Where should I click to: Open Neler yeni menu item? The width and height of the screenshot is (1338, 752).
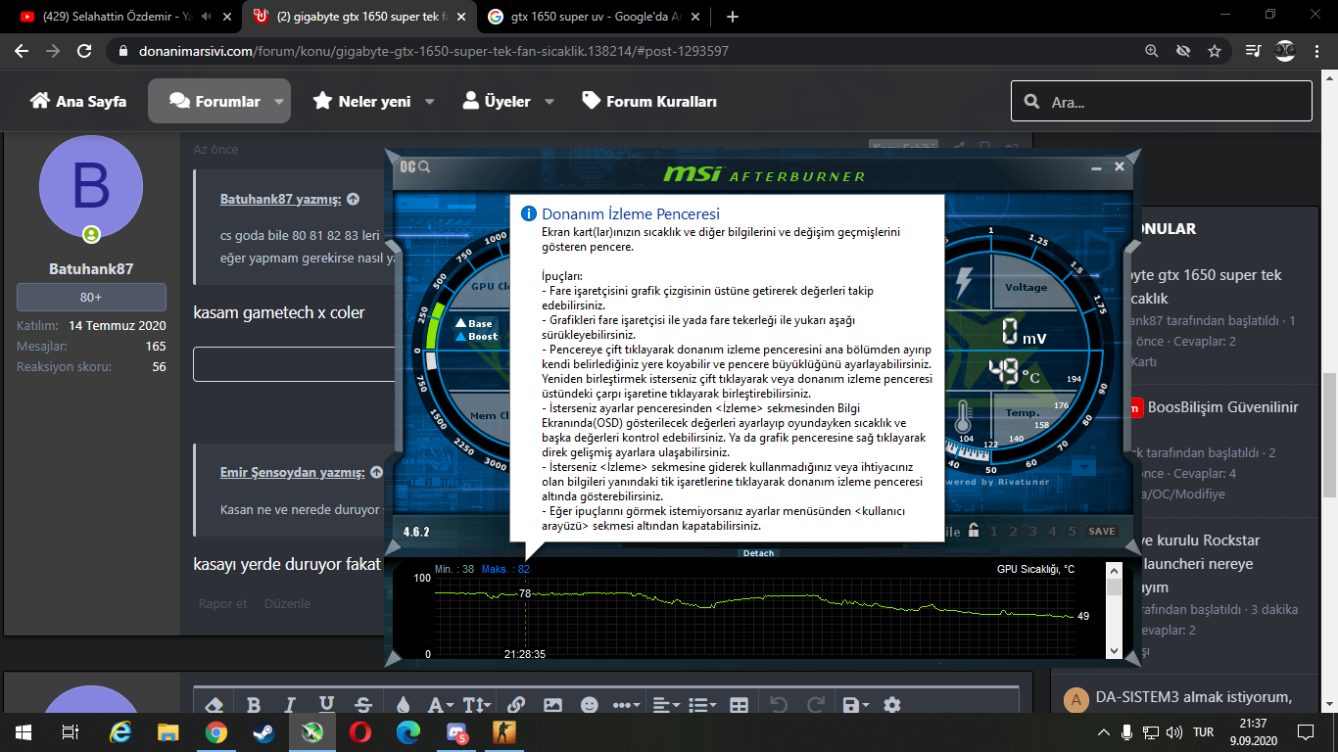pyautogui.click(x=362, y=101)
